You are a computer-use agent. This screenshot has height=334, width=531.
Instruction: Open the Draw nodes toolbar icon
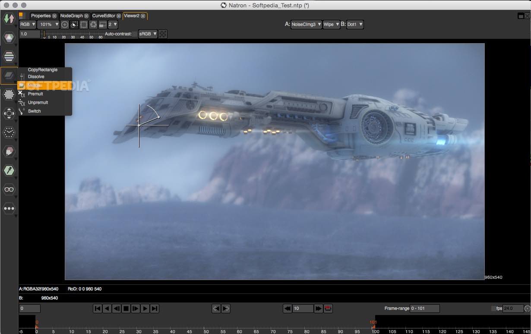pyautogui.click(x=9, y=151)
